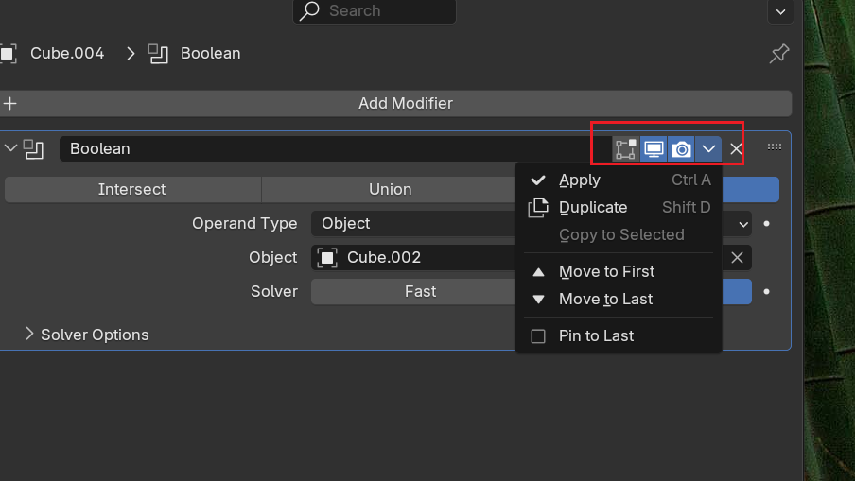Collapse the Boolean modifier panel
The width and height of the screenshot is (855, 481).
click(10, 148)
